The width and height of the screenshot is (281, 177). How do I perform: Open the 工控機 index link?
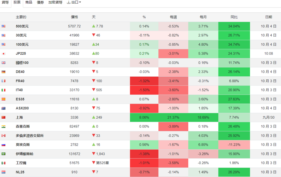click(21, 163)
